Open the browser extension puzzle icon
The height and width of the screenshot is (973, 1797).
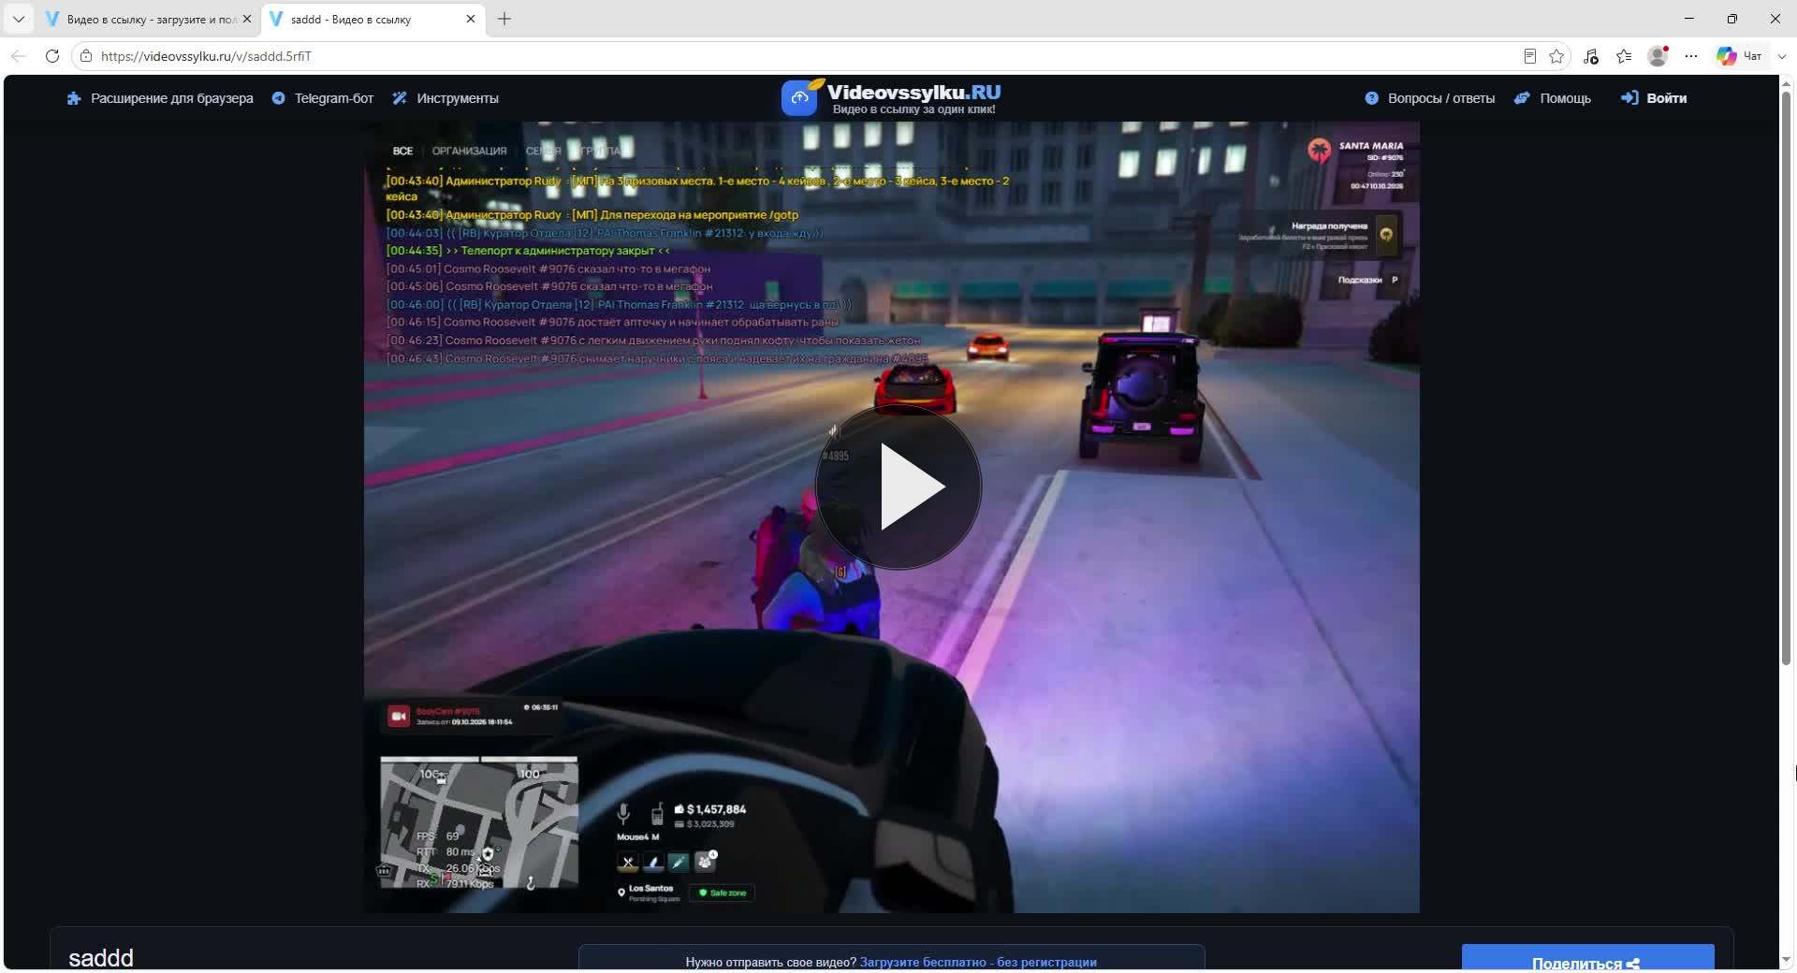[74, 98]
